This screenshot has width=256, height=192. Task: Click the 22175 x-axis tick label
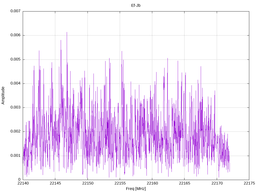click(249, 183)
